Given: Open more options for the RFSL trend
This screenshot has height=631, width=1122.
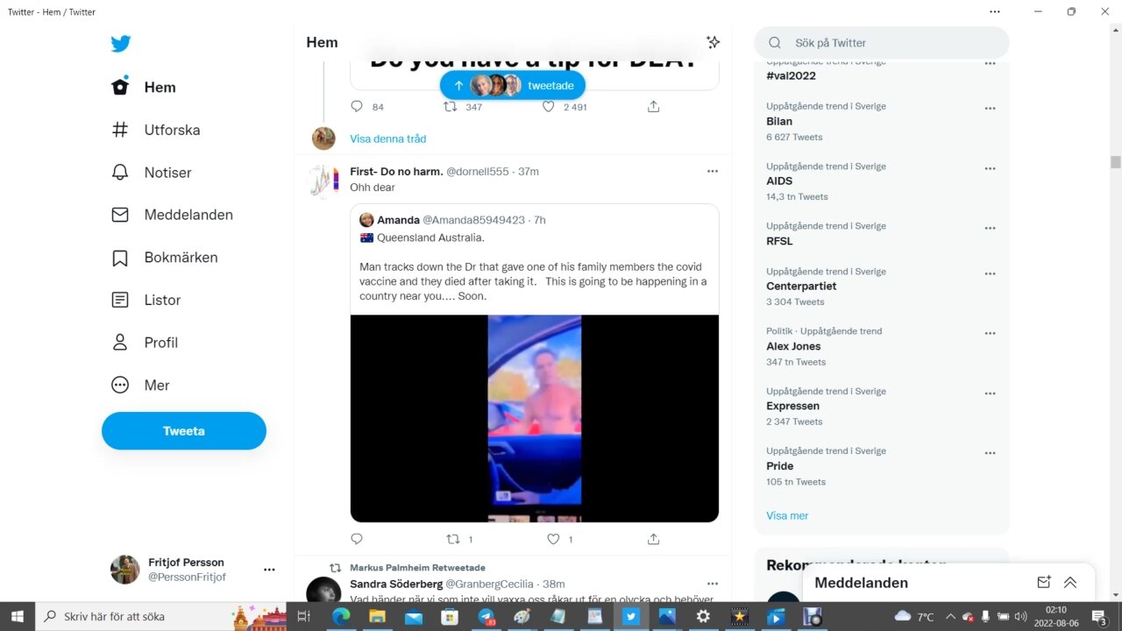Looking at the screenshot, I should pyautogui.click(x=990, y=228).
